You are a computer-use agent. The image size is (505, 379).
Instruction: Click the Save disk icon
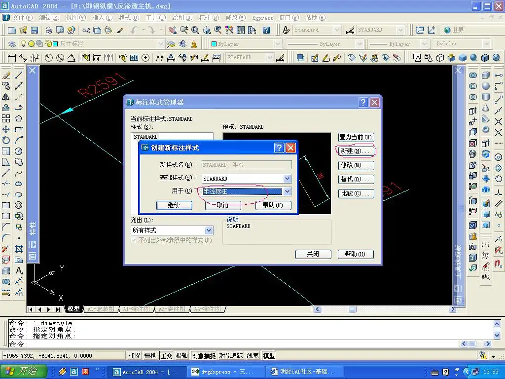34,30
